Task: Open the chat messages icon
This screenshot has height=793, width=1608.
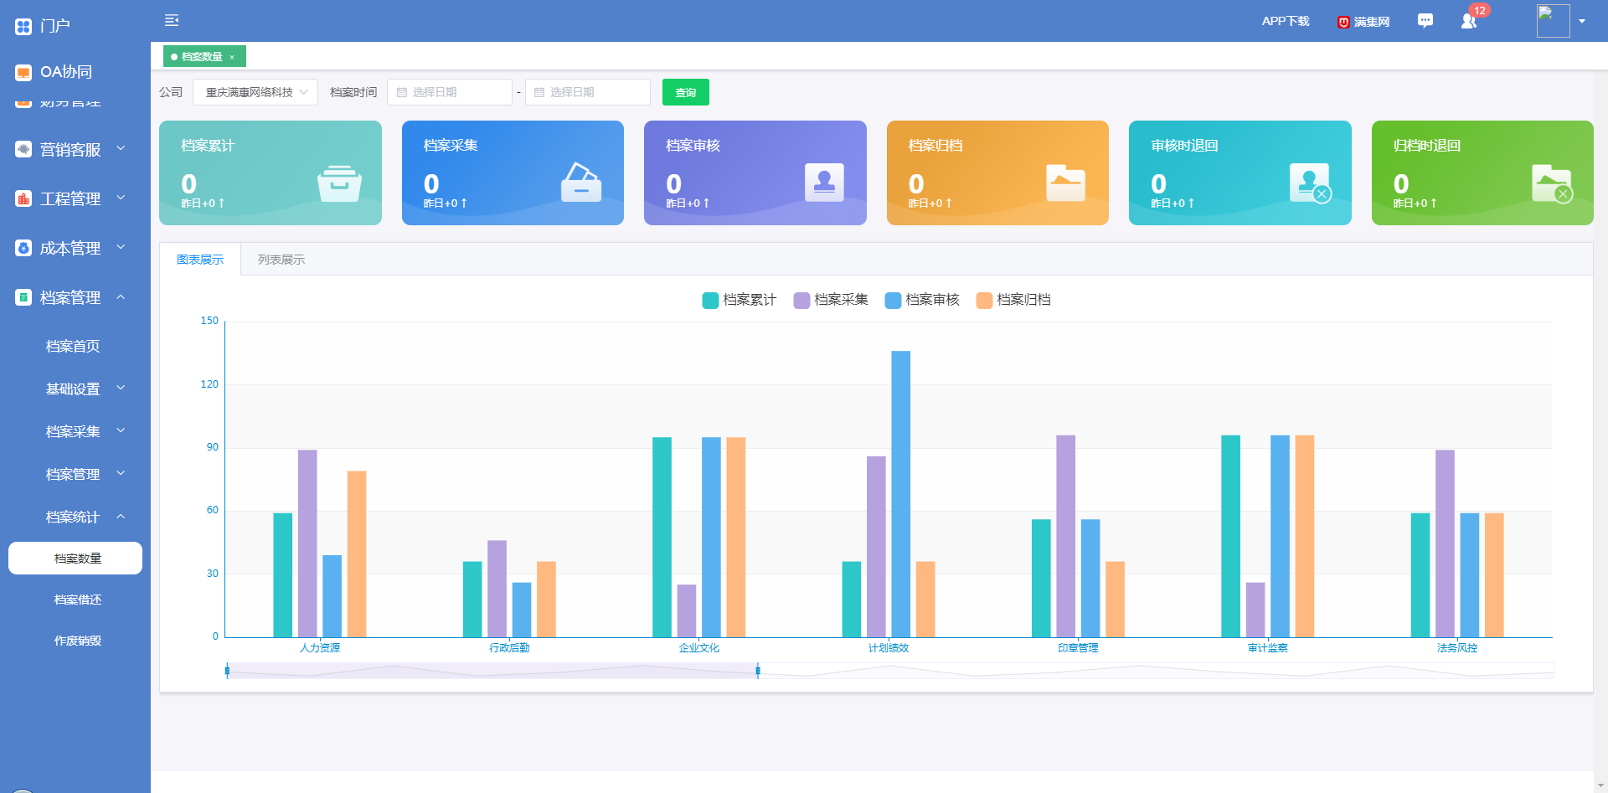Action: click(1425, 21)
